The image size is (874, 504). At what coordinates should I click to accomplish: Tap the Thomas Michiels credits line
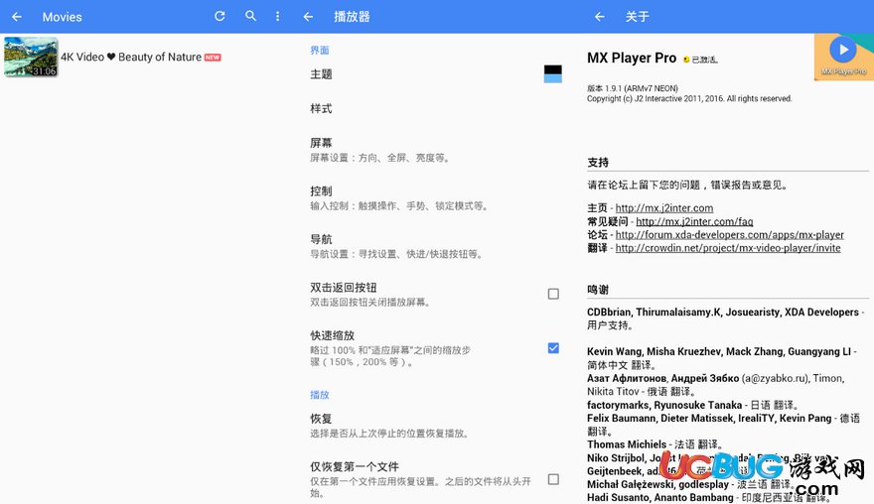click(x=655, y=444)
